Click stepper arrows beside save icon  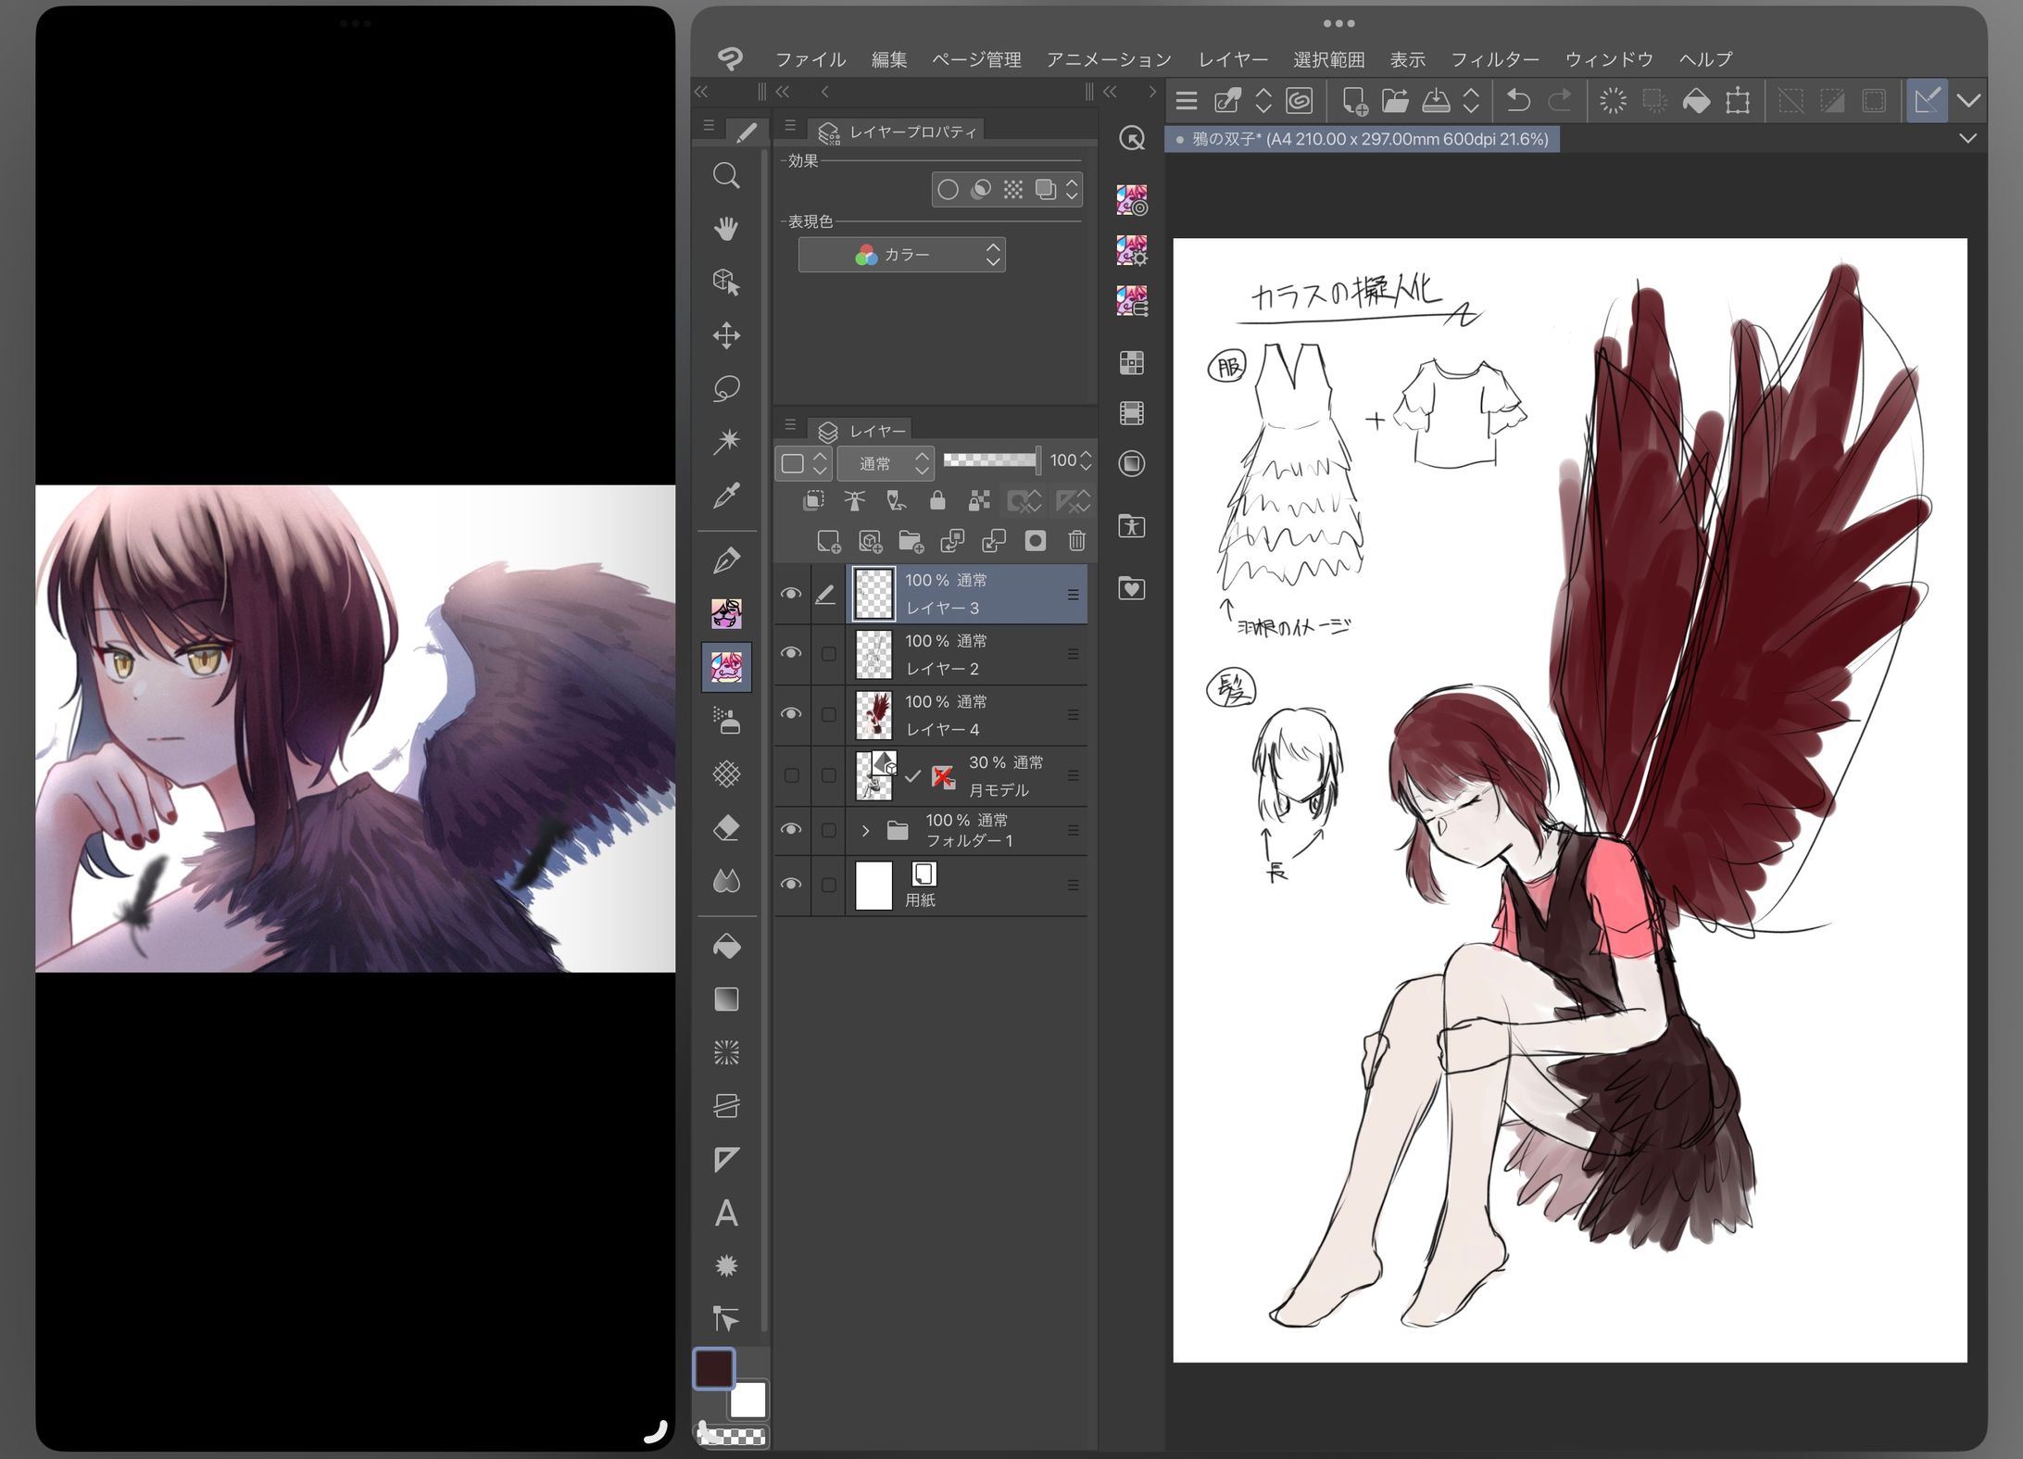point(1471,100)
